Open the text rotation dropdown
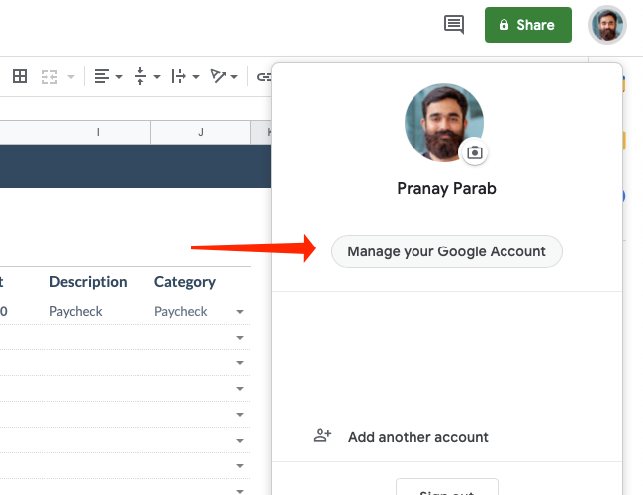This screenshot has width=643, height=495. click(x=224, y=76)
